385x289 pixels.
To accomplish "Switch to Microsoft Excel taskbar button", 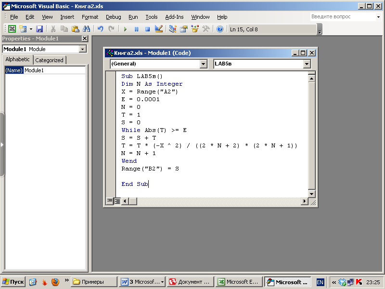I will pyautogui.click(x=238, y=282).
